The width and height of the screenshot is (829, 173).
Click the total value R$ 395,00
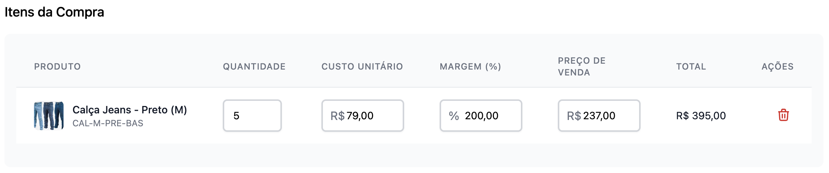tap(701, 116)
